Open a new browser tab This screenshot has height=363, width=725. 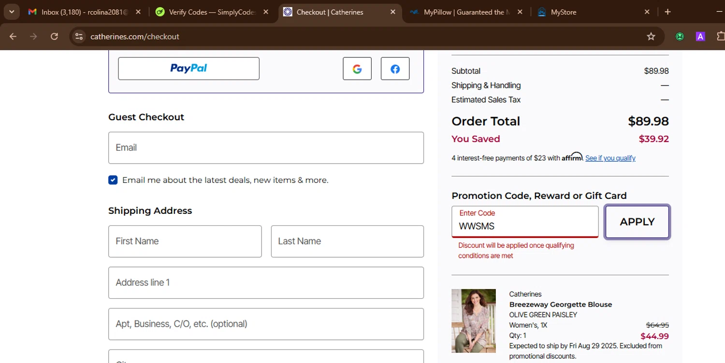point(667,12)
